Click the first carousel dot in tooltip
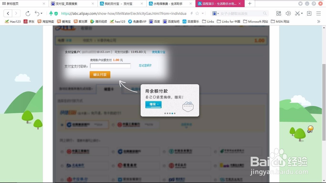This screenshot has width=326, height=183. coord(165,113)
